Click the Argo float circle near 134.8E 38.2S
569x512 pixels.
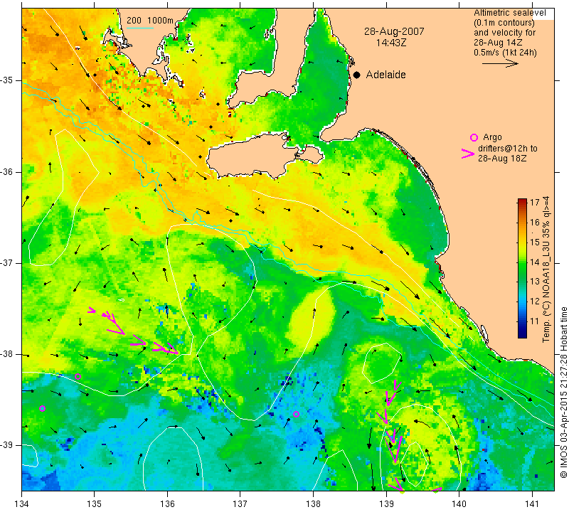click(x=78, y=377)
